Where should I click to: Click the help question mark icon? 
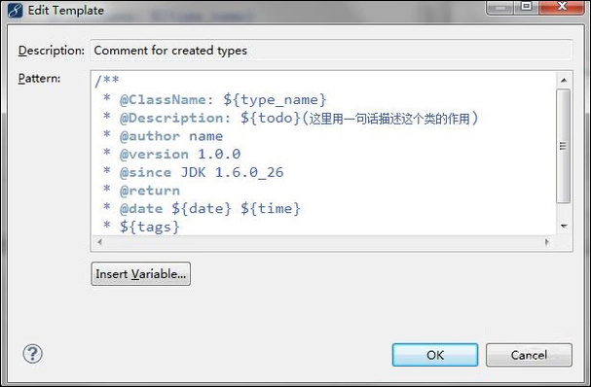(x=33, y=354)
